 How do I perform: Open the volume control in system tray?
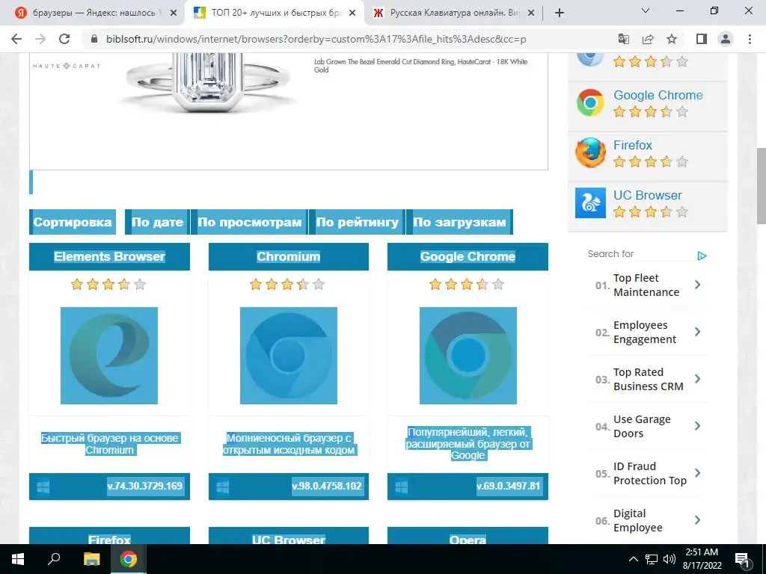pyautogui.click(x=670, y=559)
